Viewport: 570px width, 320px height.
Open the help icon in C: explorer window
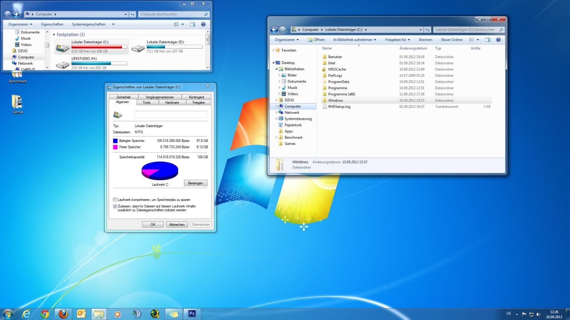tap(498, 40)
